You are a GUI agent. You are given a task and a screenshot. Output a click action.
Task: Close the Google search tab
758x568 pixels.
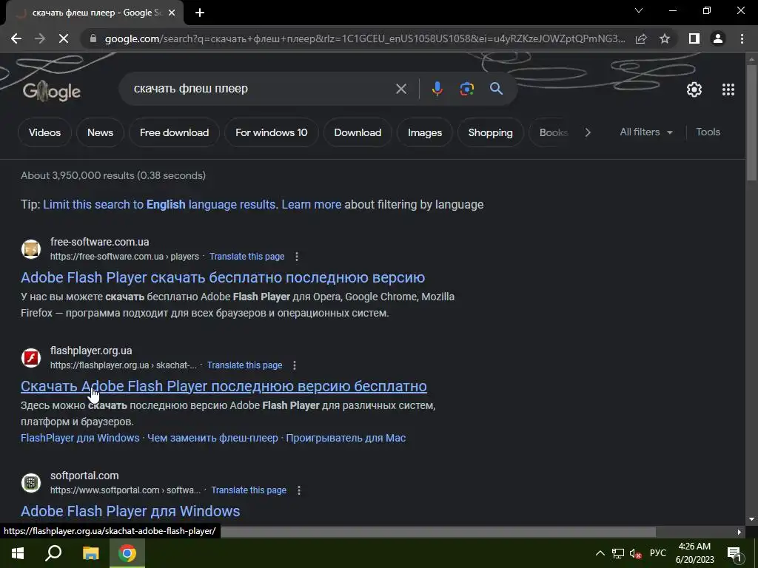tap(172, 13)
